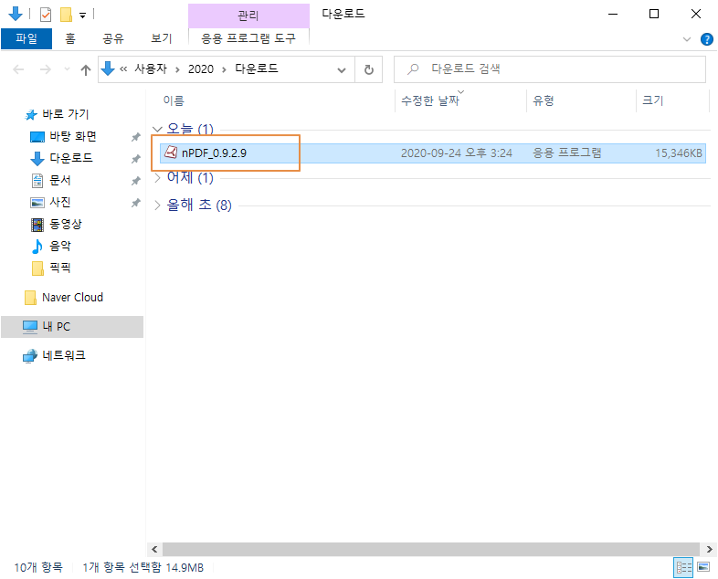This screenshot has height=579, width=718.
Task: Expand the ribbon with the chevron
Action: tap(686, 39)
